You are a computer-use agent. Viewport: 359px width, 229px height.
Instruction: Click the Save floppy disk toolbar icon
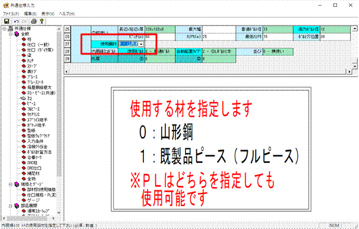pyautogui.click(x=6, y=22)
